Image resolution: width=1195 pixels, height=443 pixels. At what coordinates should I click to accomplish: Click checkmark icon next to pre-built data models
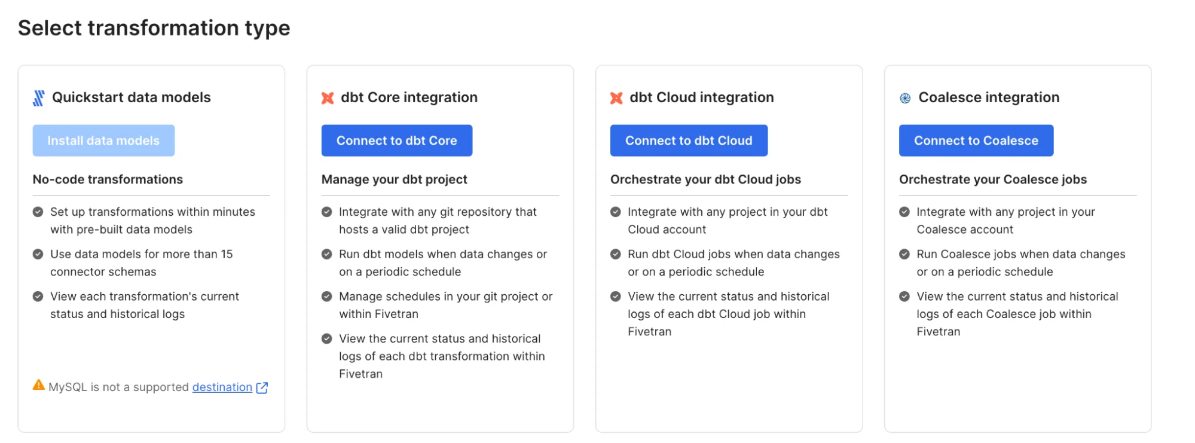coord(38,212)
